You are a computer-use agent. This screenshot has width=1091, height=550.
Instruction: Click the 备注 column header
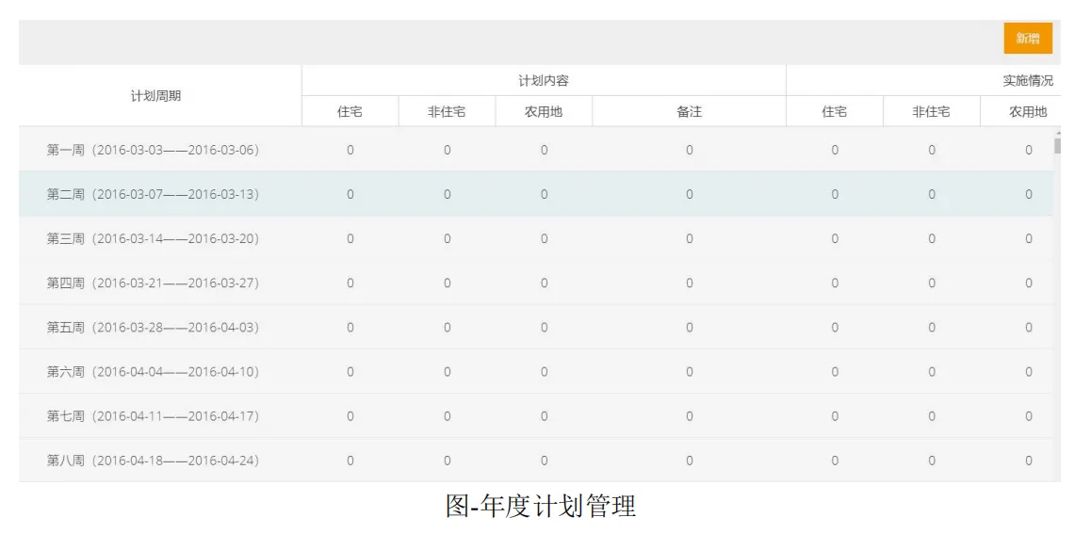689,110
